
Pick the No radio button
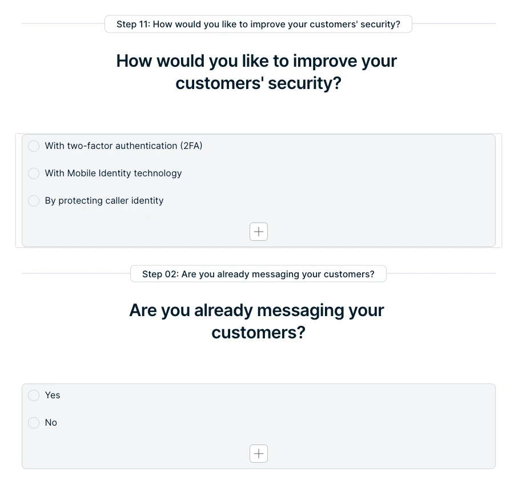(x=34, y=423)
